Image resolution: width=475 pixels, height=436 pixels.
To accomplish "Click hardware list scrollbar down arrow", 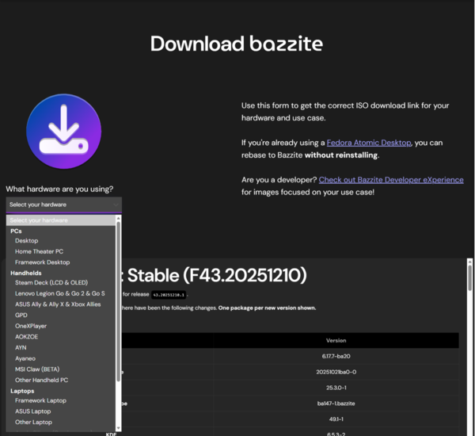I will (119, 428).
